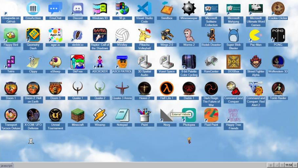The width and height of the screenshot is (298, 168).
Task: Open the Emupedia on GitHub link
Action: tap(11, 9)
